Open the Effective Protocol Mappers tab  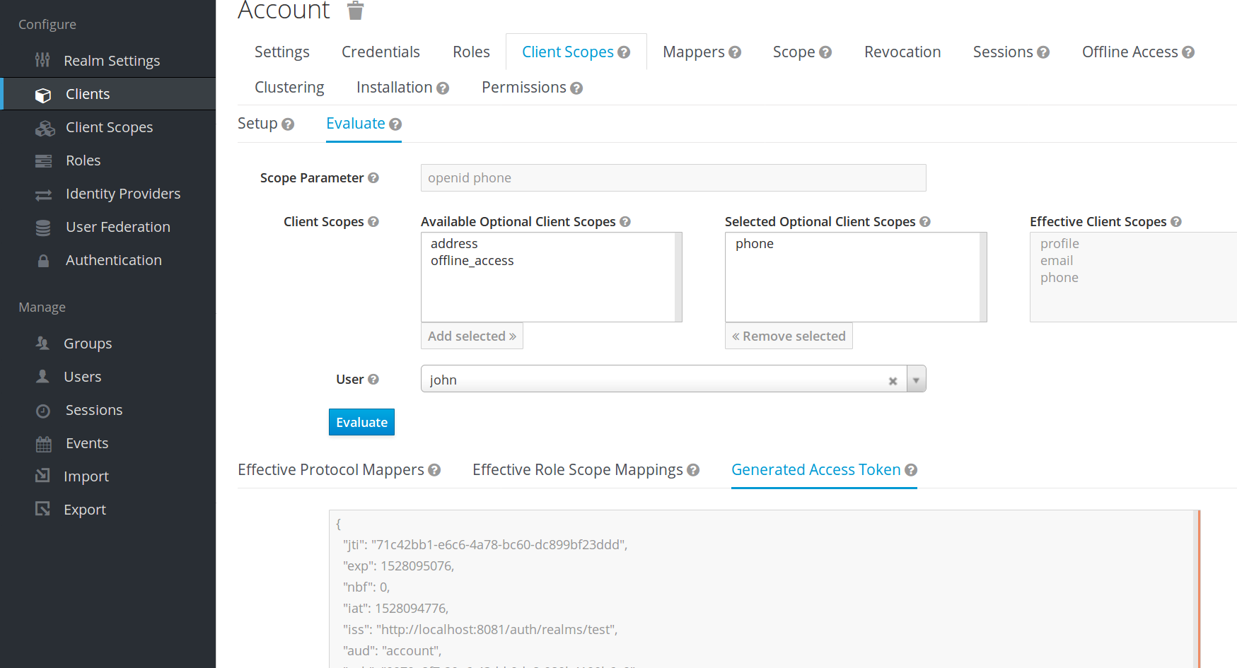pos(330,470)
